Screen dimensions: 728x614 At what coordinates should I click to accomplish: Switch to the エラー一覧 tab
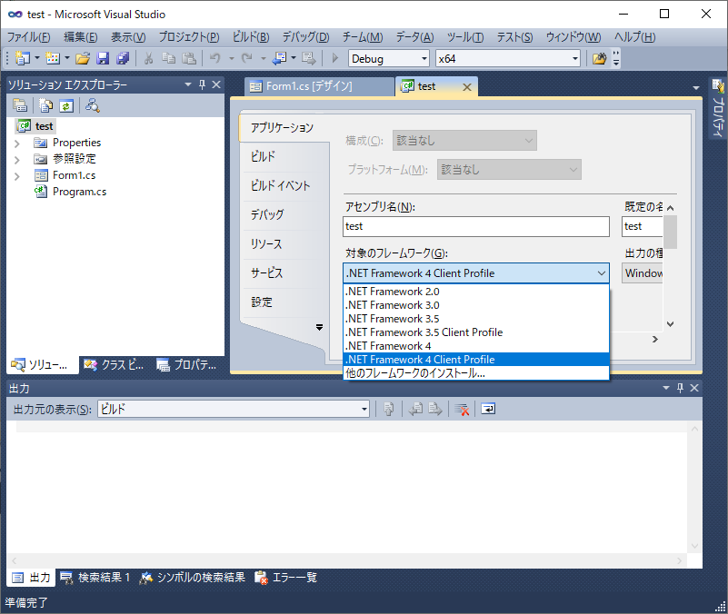285,578
